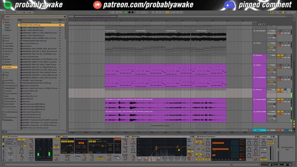Click the Arrangement Record button in the transport

[x=133, y=13]
